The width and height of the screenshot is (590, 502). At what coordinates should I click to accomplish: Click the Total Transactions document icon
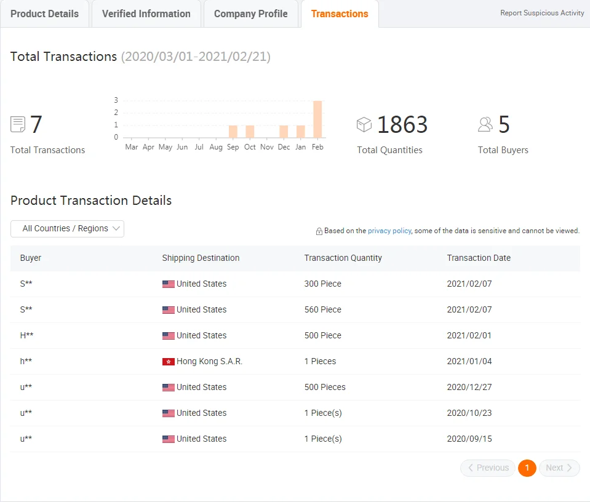coord(18,125)
